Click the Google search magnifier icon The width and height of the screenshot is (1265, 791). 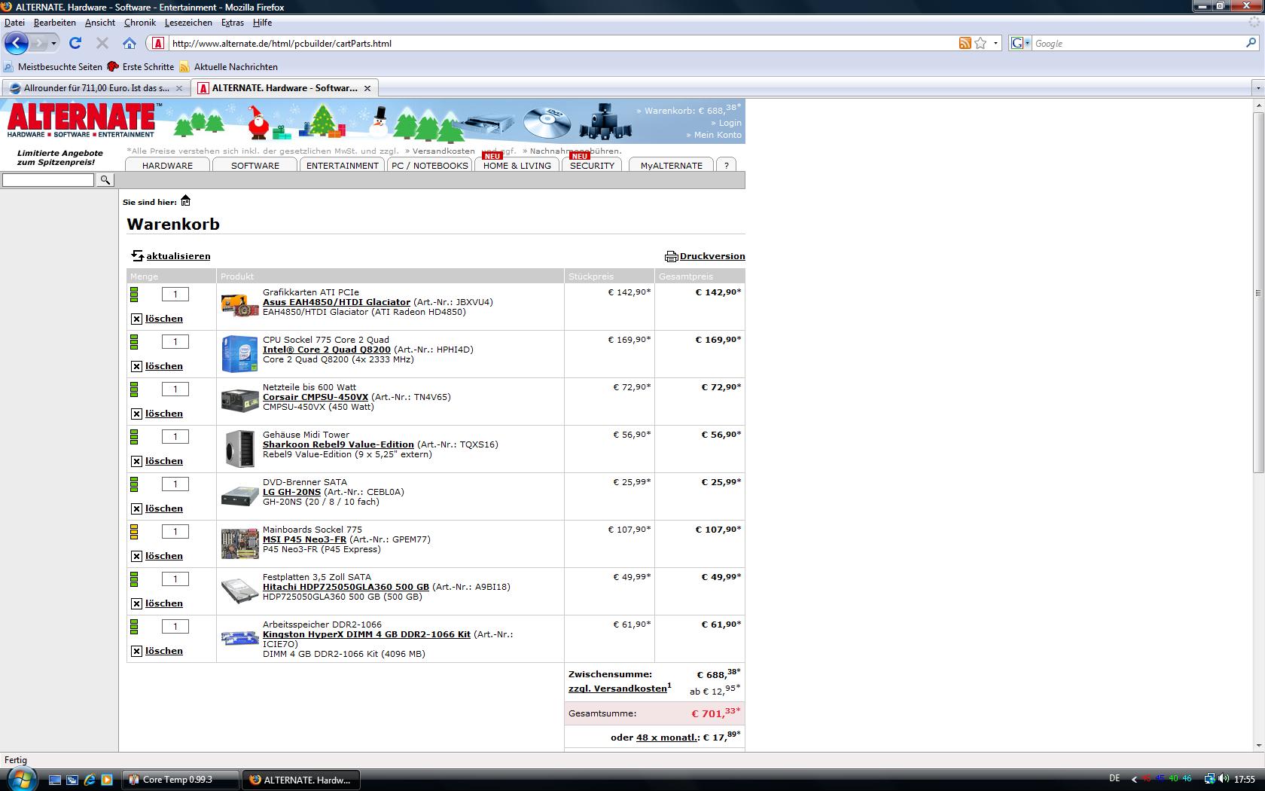point(1251,43)
